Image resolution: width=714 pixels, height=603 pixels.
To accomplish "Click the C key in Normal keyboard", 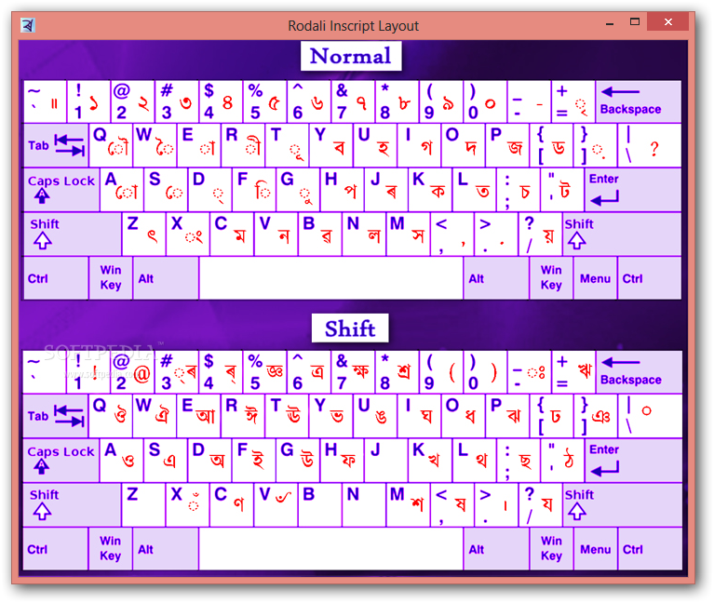I will click(232, 234).
